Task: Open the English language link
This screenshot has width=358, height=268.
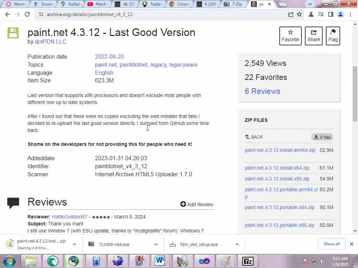Action: [104, 73]
